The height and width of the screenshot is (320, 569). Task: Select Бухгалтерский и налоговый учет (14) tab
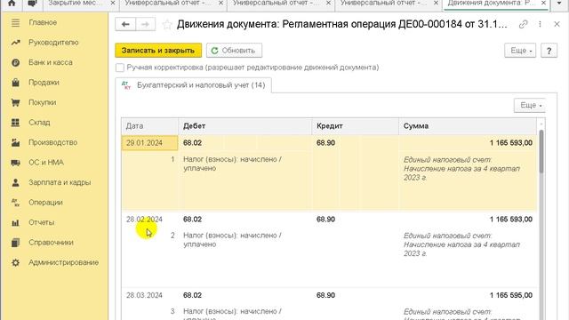point(194,85)
